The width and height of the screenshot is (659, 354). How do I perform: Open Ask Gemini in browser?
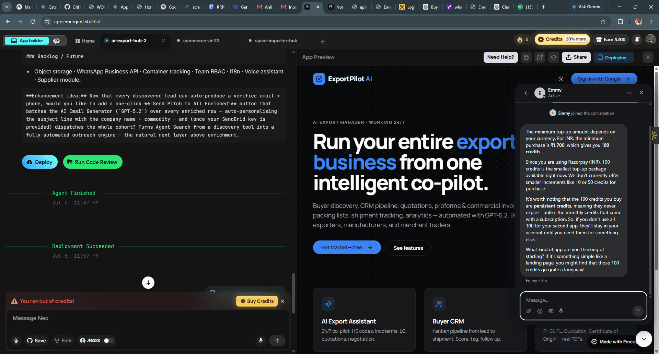pyautogui.click(x=587, y=7)
